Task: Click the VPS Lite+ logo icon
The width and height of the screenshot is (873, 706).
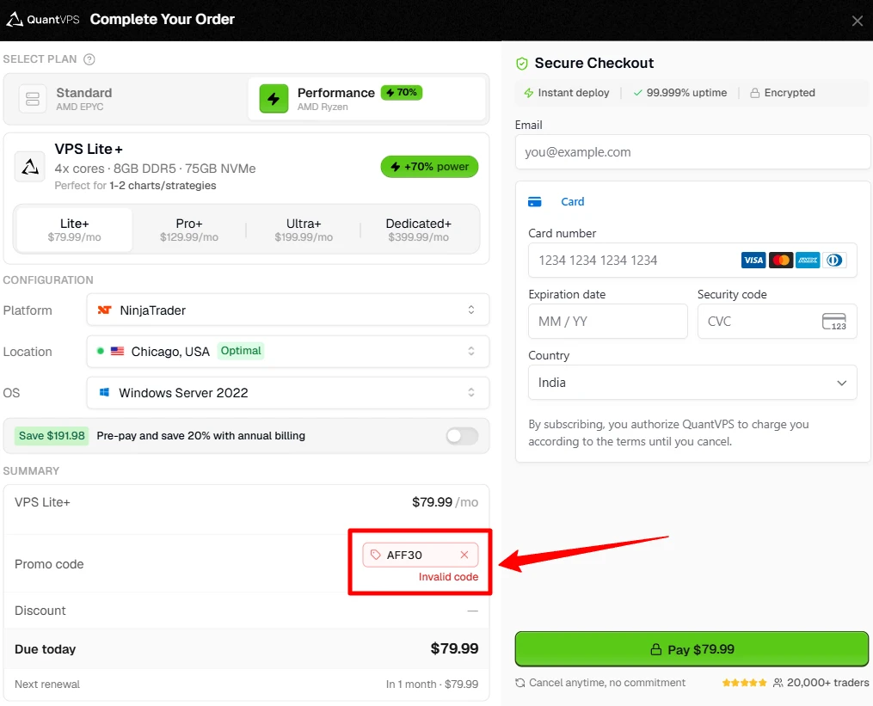Action: click(29, 167)
